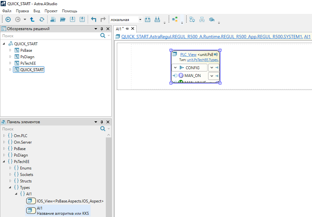Expand the Om.PLC namespace node
The height and width of the screenshot is (217, 312).
point(4,136)
